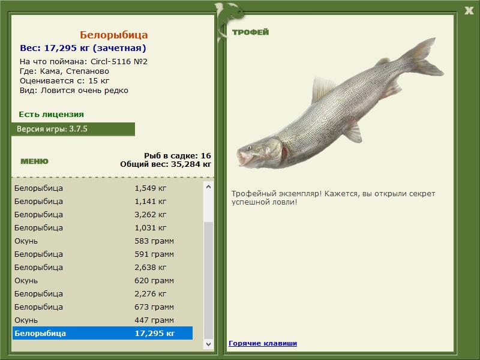Select the Окунь 447 грамм row

(103, 320)
